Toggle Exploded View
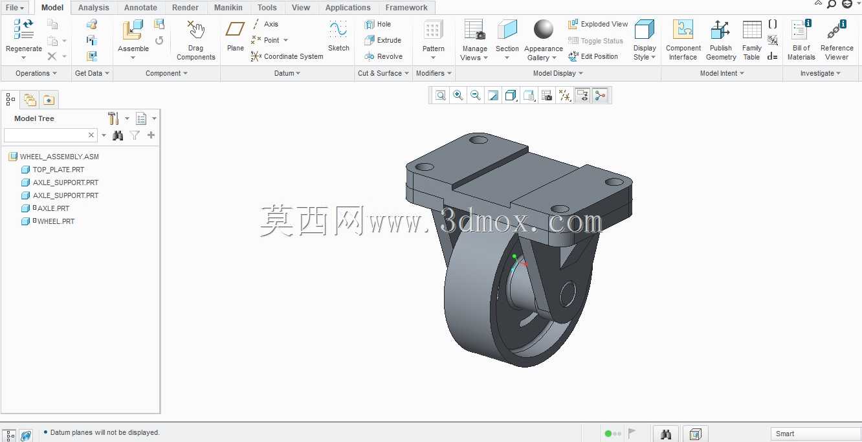The image size is (862, 442). click(x=598, y=24)
